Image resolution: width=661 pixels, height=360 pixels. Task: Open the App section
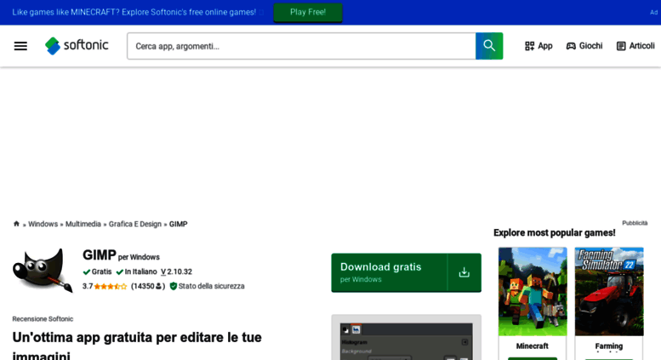point(538,46)
